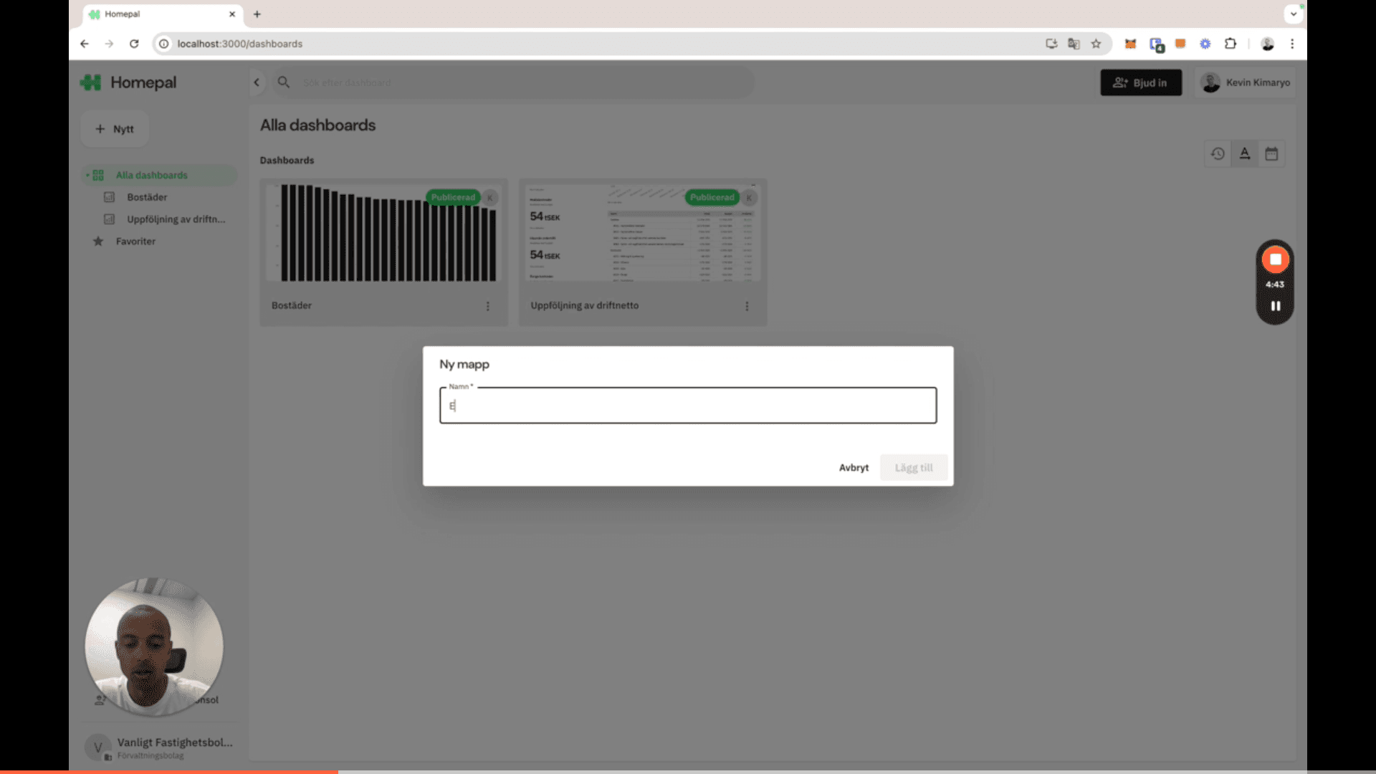Open Chrome three-dot menu
This screenshot has height=774, width=1376.
point(1292,44)
